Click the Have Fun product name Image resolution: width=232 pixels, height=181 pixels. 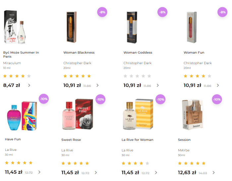coord(13,139)
